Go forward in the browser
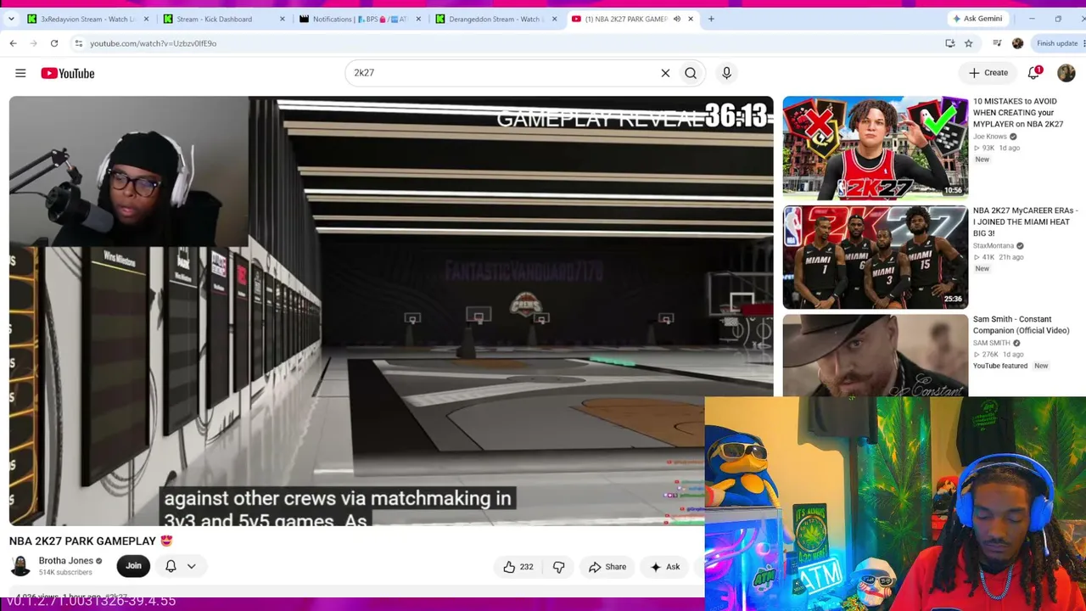This screenshot has width=1086, height=611. [33, 43]
